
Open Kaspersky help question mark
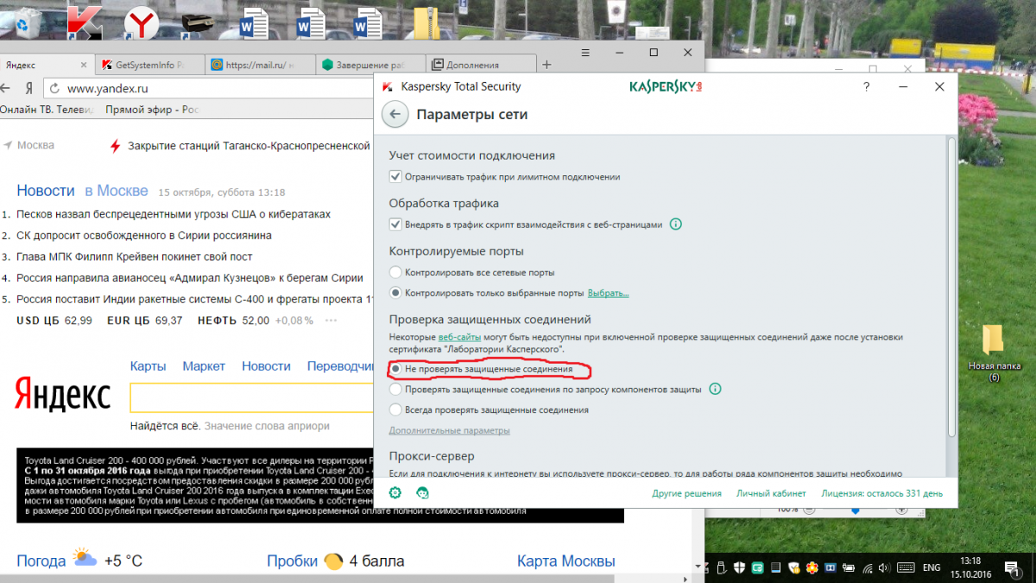pos(866,87)
